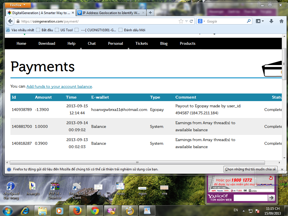The image size is (288, 216).
Task: Open the Firefox Downloads arrow icon
Action: coord(271,21)
